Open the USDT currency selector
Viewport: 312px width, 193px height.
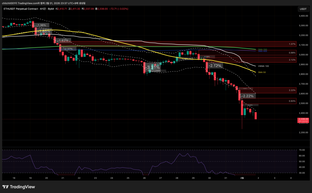303,9
